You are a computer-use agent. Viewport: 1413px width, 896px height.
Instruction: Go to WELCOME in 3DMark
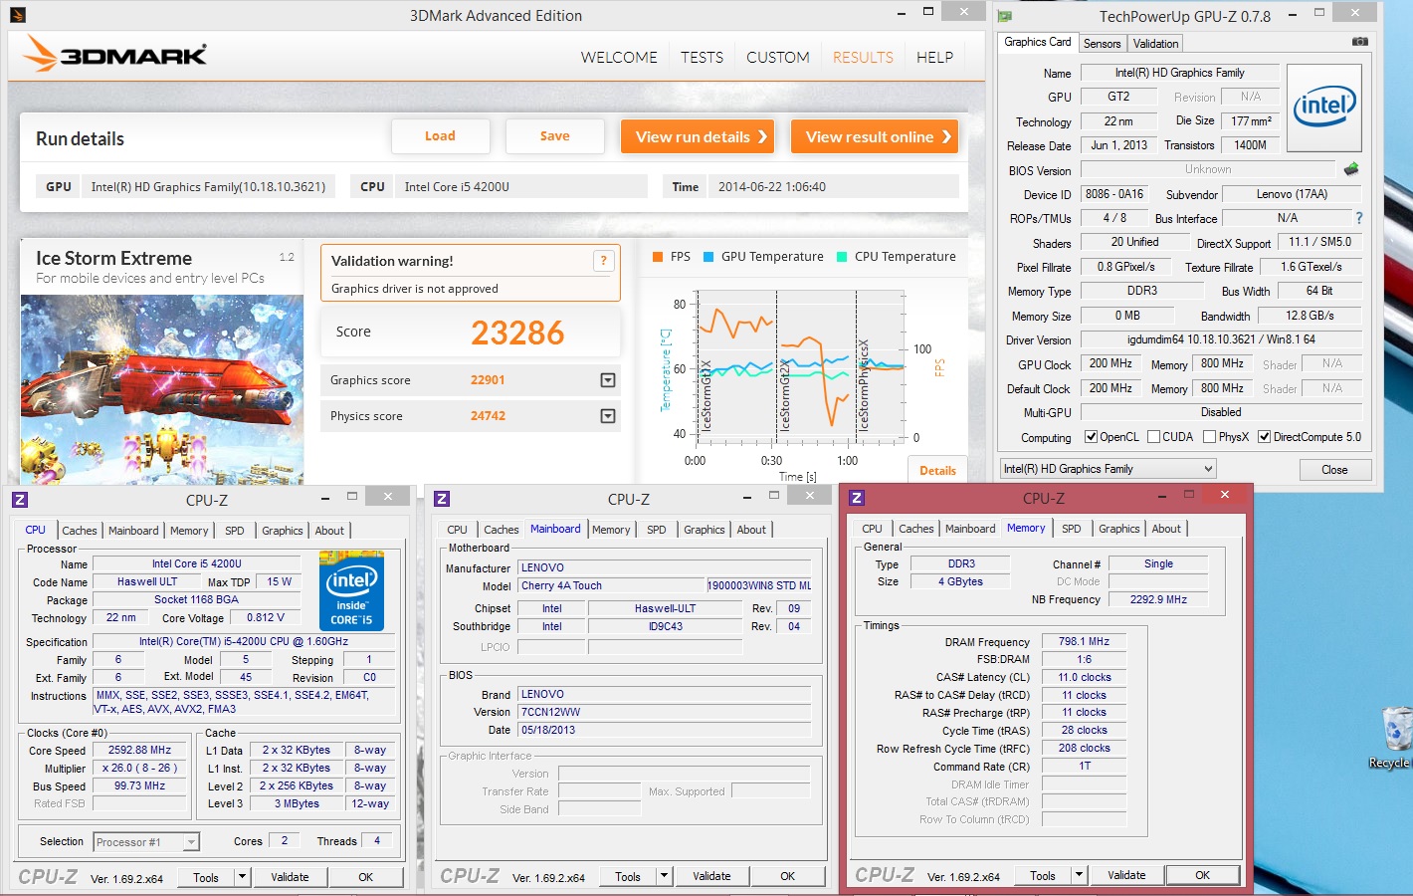[x=619, y=58]
